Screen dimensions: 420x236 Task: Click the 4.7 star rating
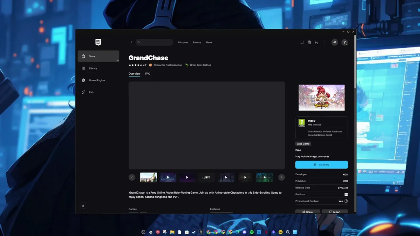coord(137,65)
